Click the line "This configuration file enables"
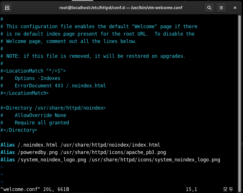The width and height of the screenshot is (243, 193). 99,26
